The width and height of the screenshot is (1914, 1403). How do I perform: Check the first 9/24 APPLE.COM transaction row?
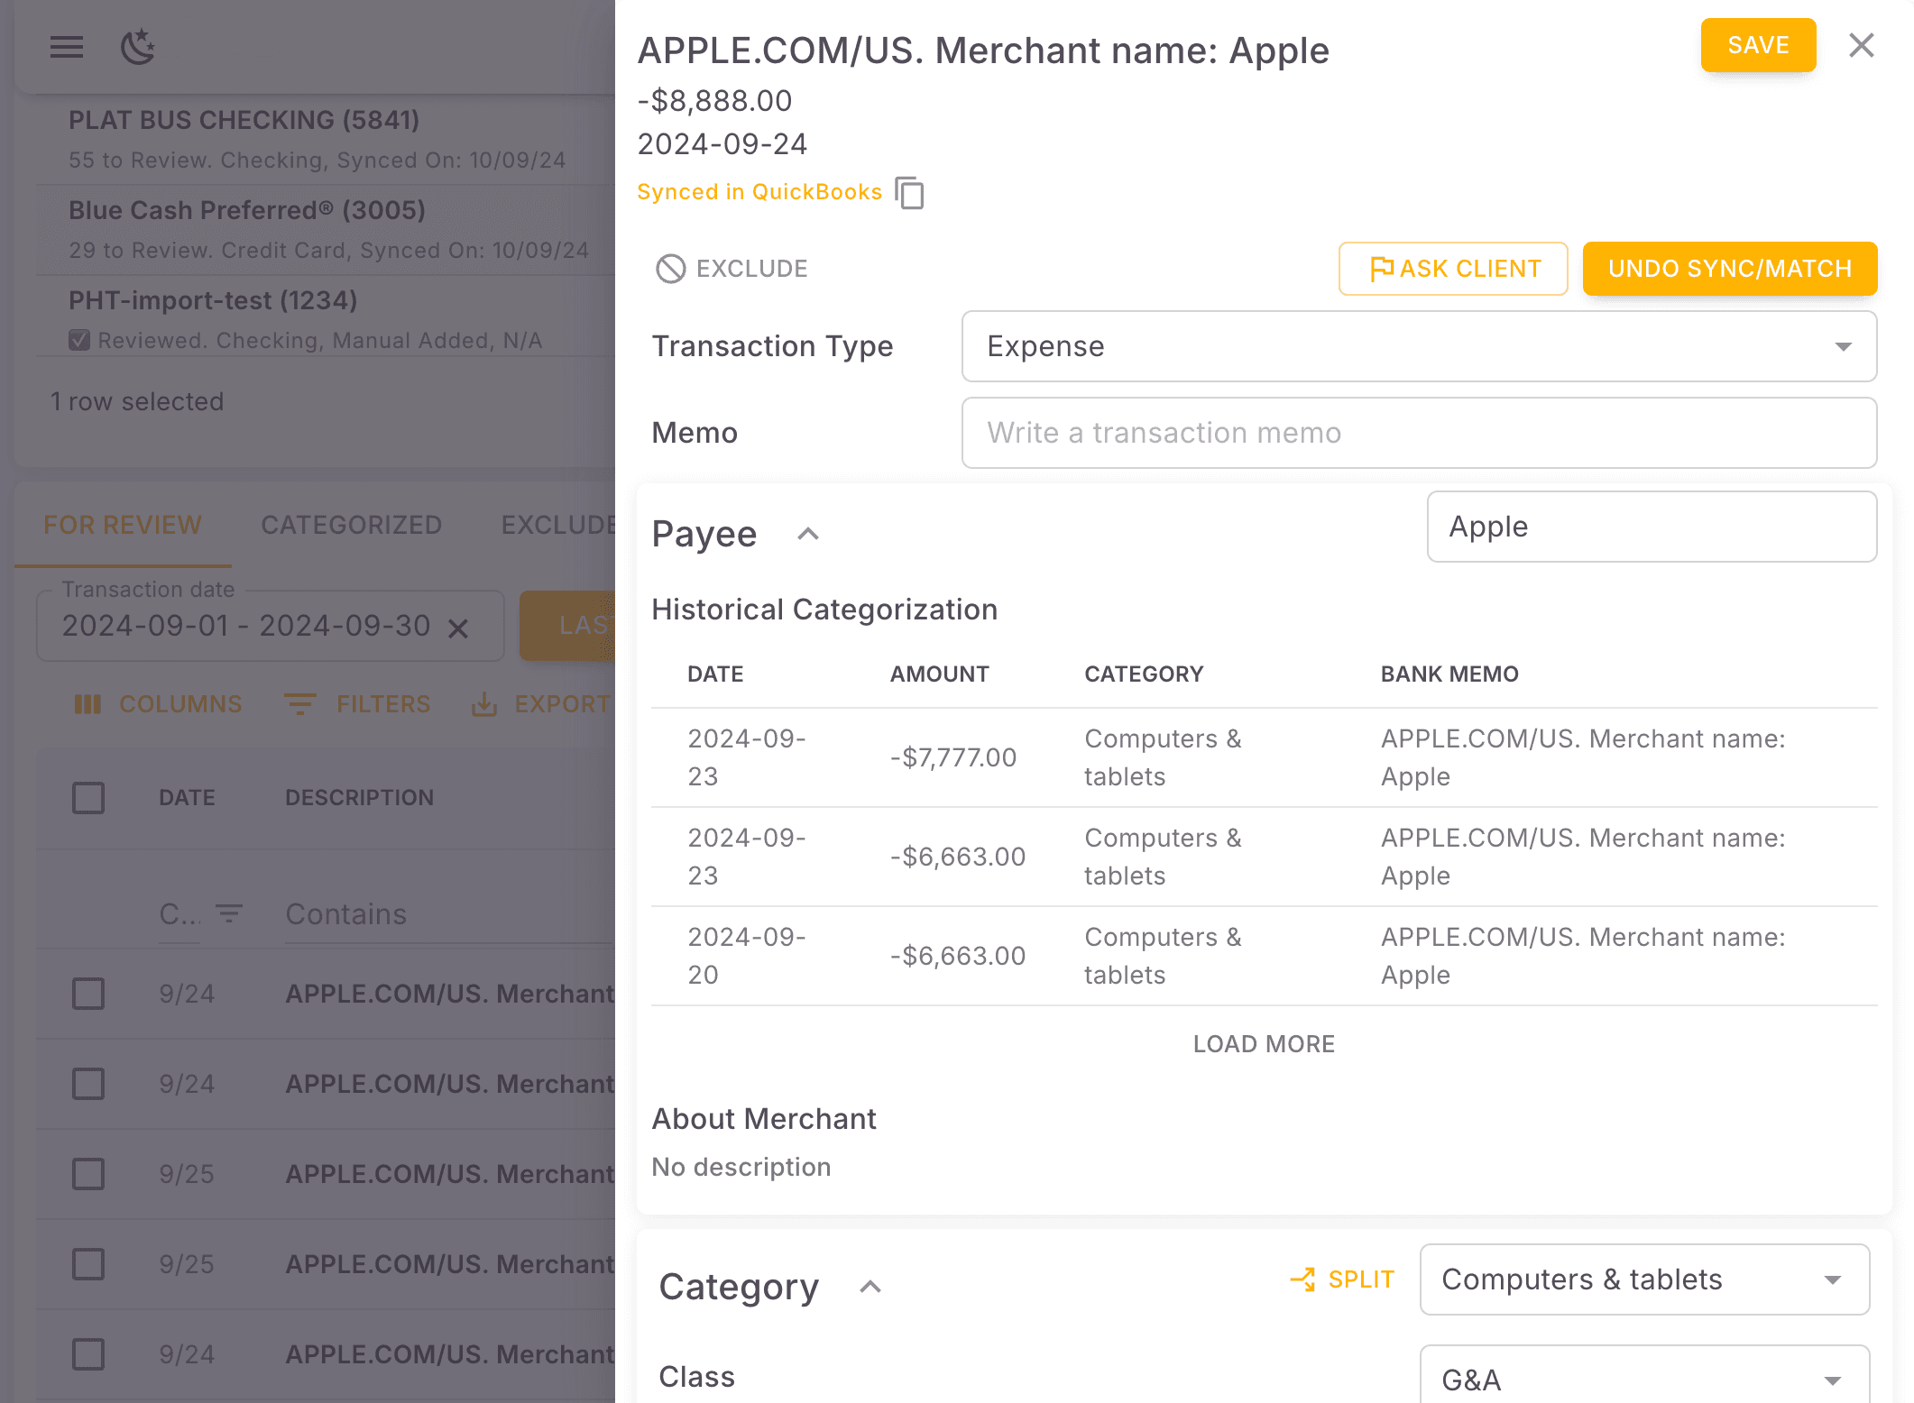tap(88, 994)
